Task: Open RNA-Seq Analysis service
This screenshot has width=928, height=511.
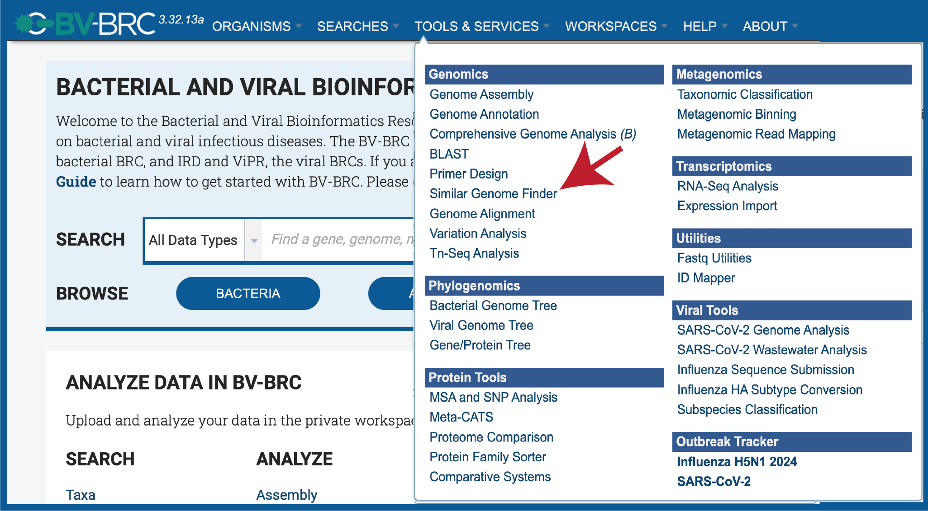Action: [x=728, y=186]
